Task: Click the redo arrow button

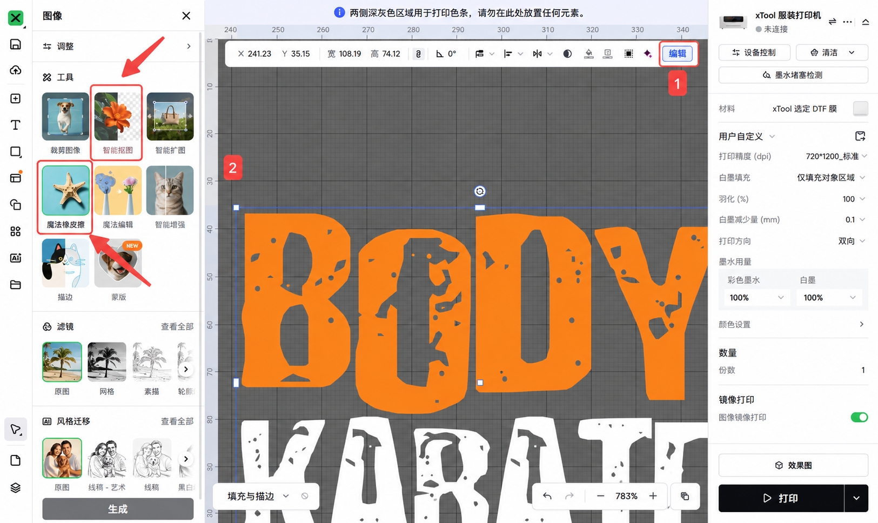Action: (x=569, y=496)
